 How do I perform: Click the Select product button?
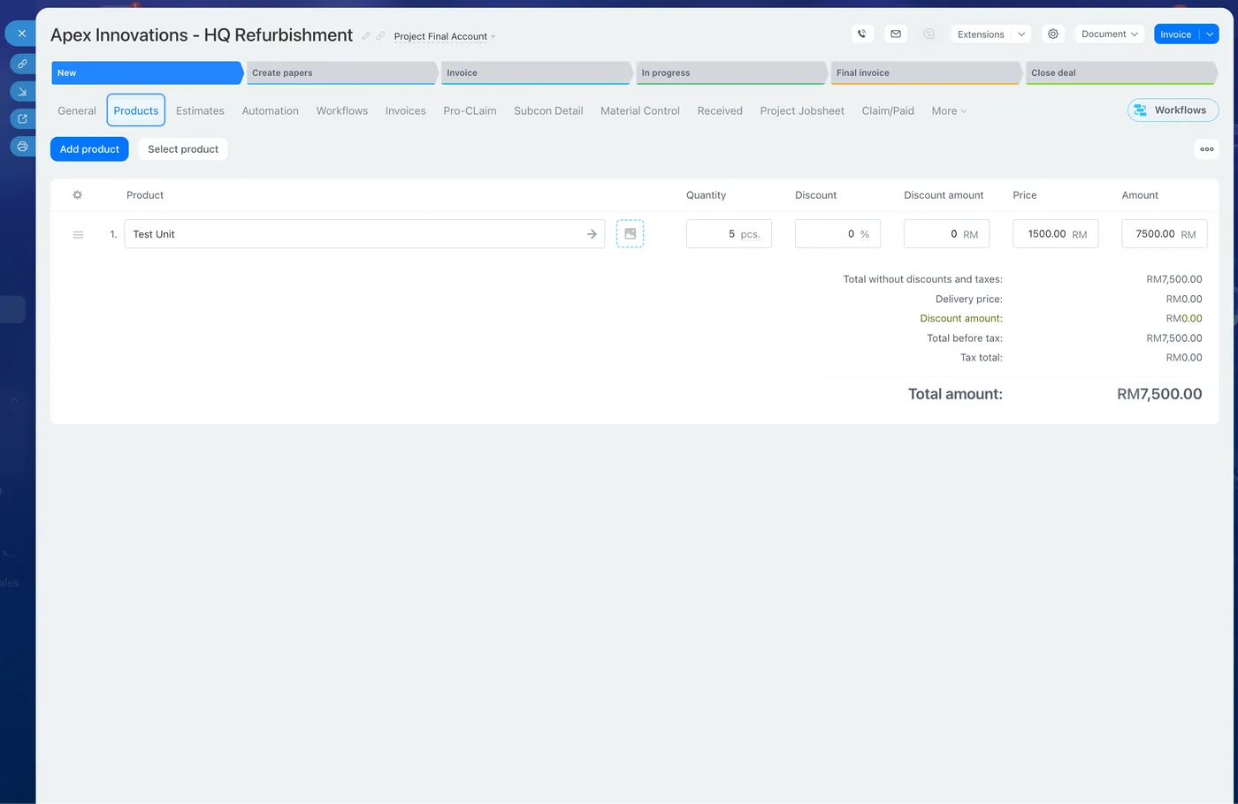tap(183, 149)
